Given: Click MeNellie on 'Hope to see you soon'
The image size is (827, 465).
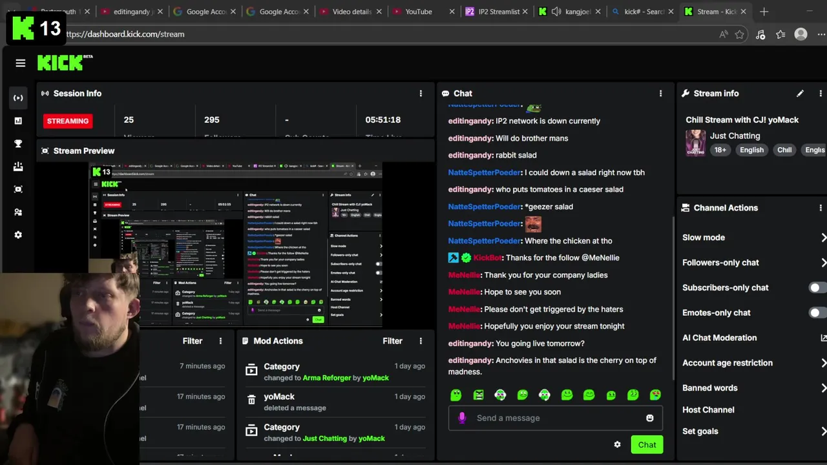Looking at the screenshot, I should coord(465,292).
